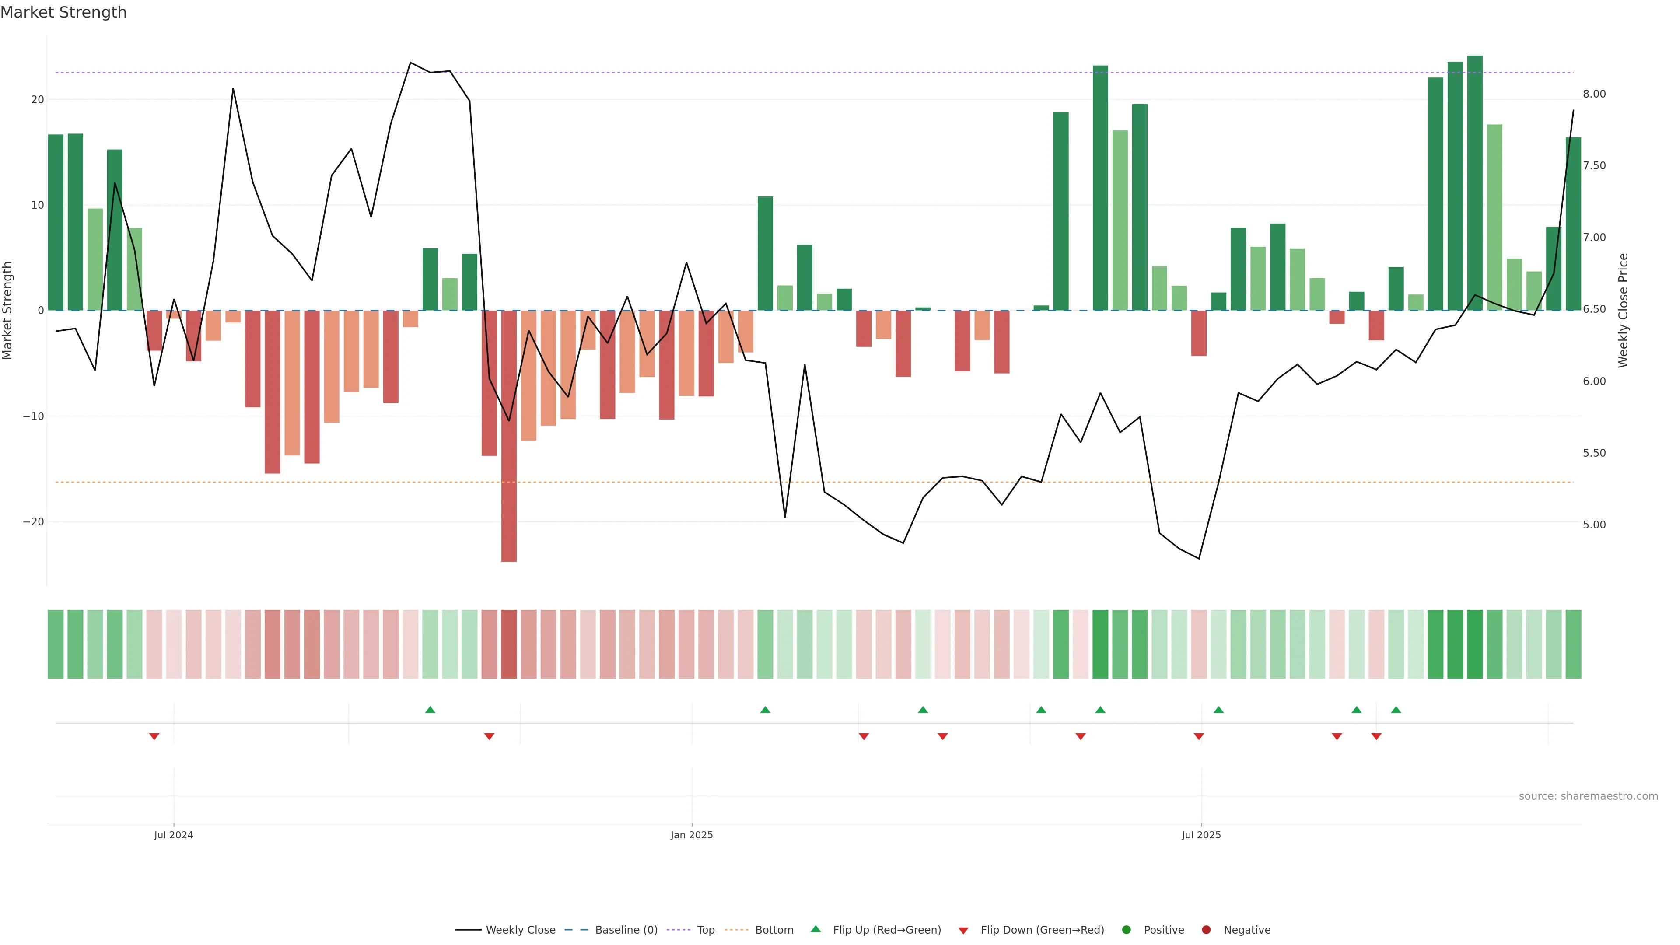The width and height of the screenshot is (1680, 945).
Task: Click the first green flip-up triangle marker
Action: [430, 710]
